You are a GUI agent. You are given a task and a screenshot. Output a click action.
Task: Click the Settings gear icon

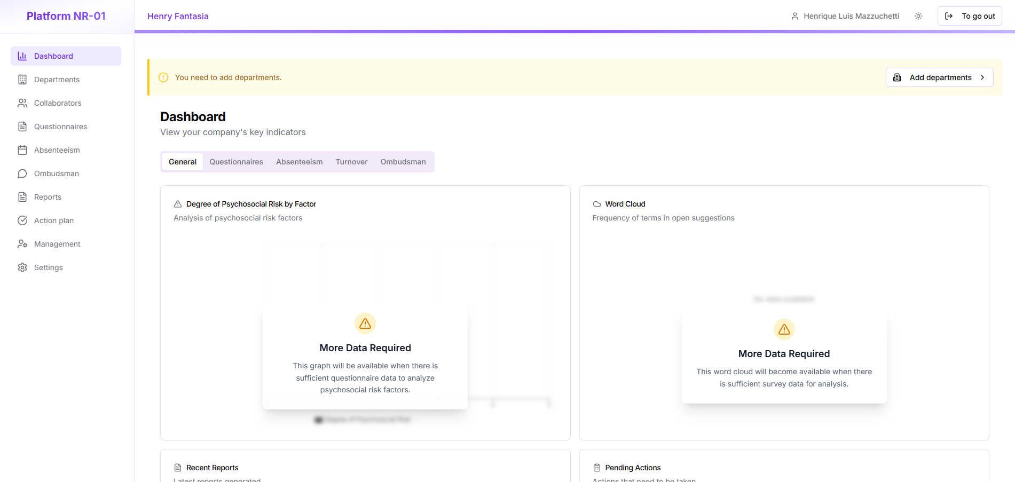coord(22,267)
